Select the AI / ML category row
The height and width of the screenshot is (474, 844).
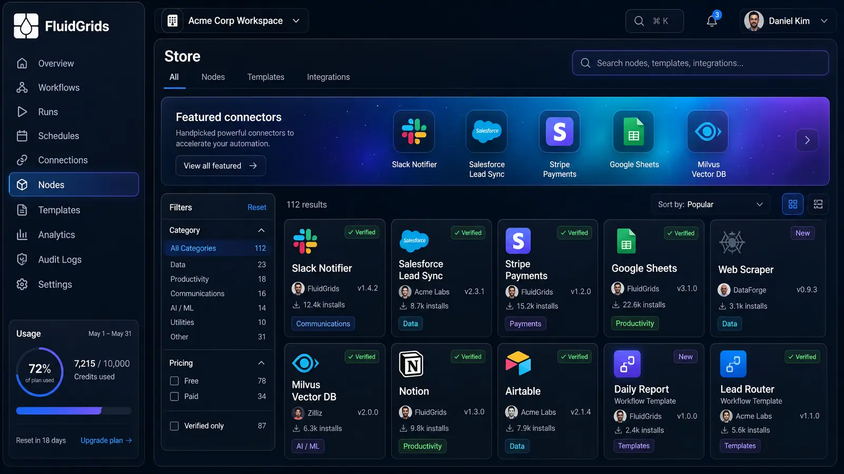click(218, 308)
